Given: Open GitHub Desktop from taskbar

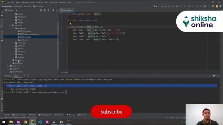Looking at the screenshot, I should coord(47,122).
